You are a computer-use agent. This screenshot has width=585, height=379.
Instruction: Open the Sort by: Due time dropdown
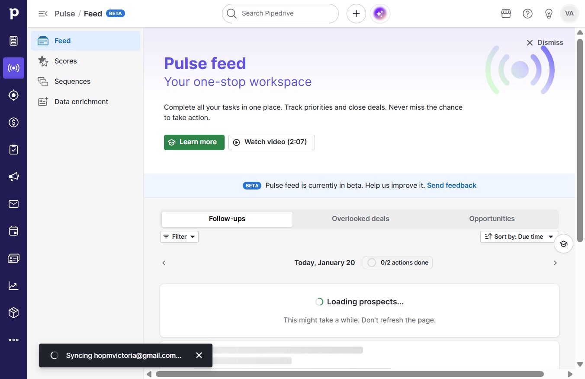point(519,237)
